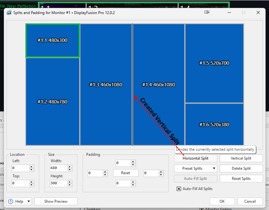Image resolution: width=269 pixels, height=210 pixels.
Task: Click the blue Help question mark icon
Action: coord(11,202)
